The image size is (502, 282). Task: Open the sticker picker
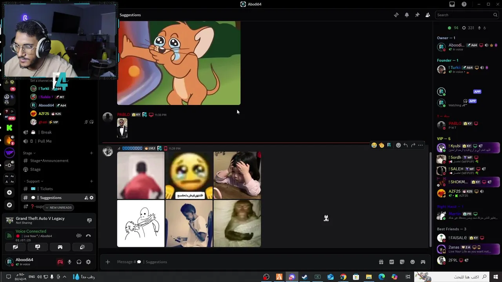tap(402, 262)
